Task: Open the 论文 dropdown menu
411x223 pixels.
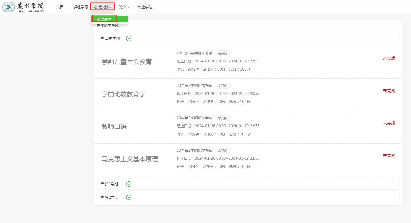Action: (x=124, y=7)
